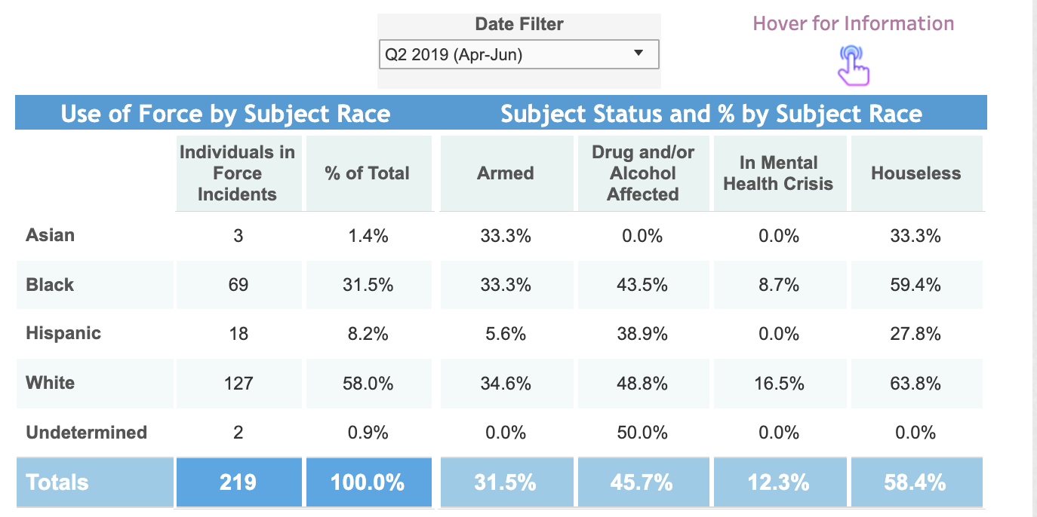The width and height of the screenshot is (1037, 517).
Task: Select the Undetermined row label
Action: [86, 433]
